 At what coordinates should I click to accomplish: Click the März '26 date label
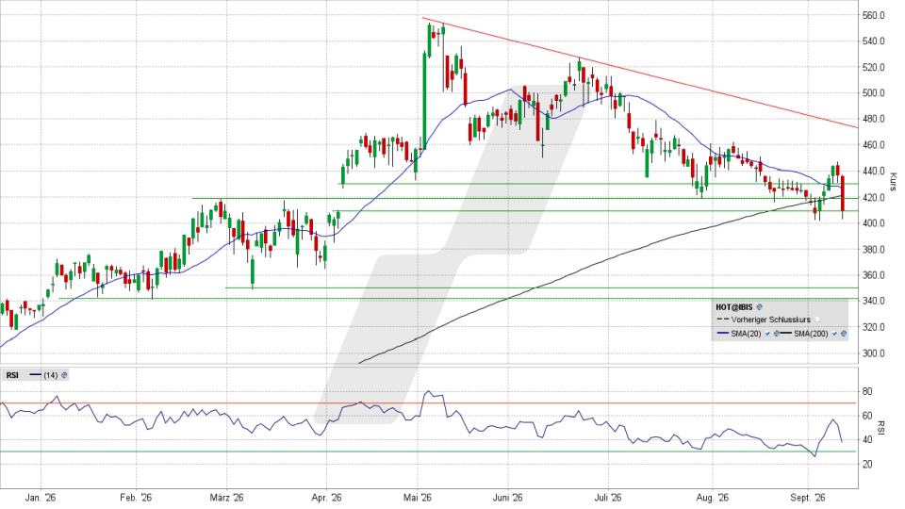tap(227, 498)
